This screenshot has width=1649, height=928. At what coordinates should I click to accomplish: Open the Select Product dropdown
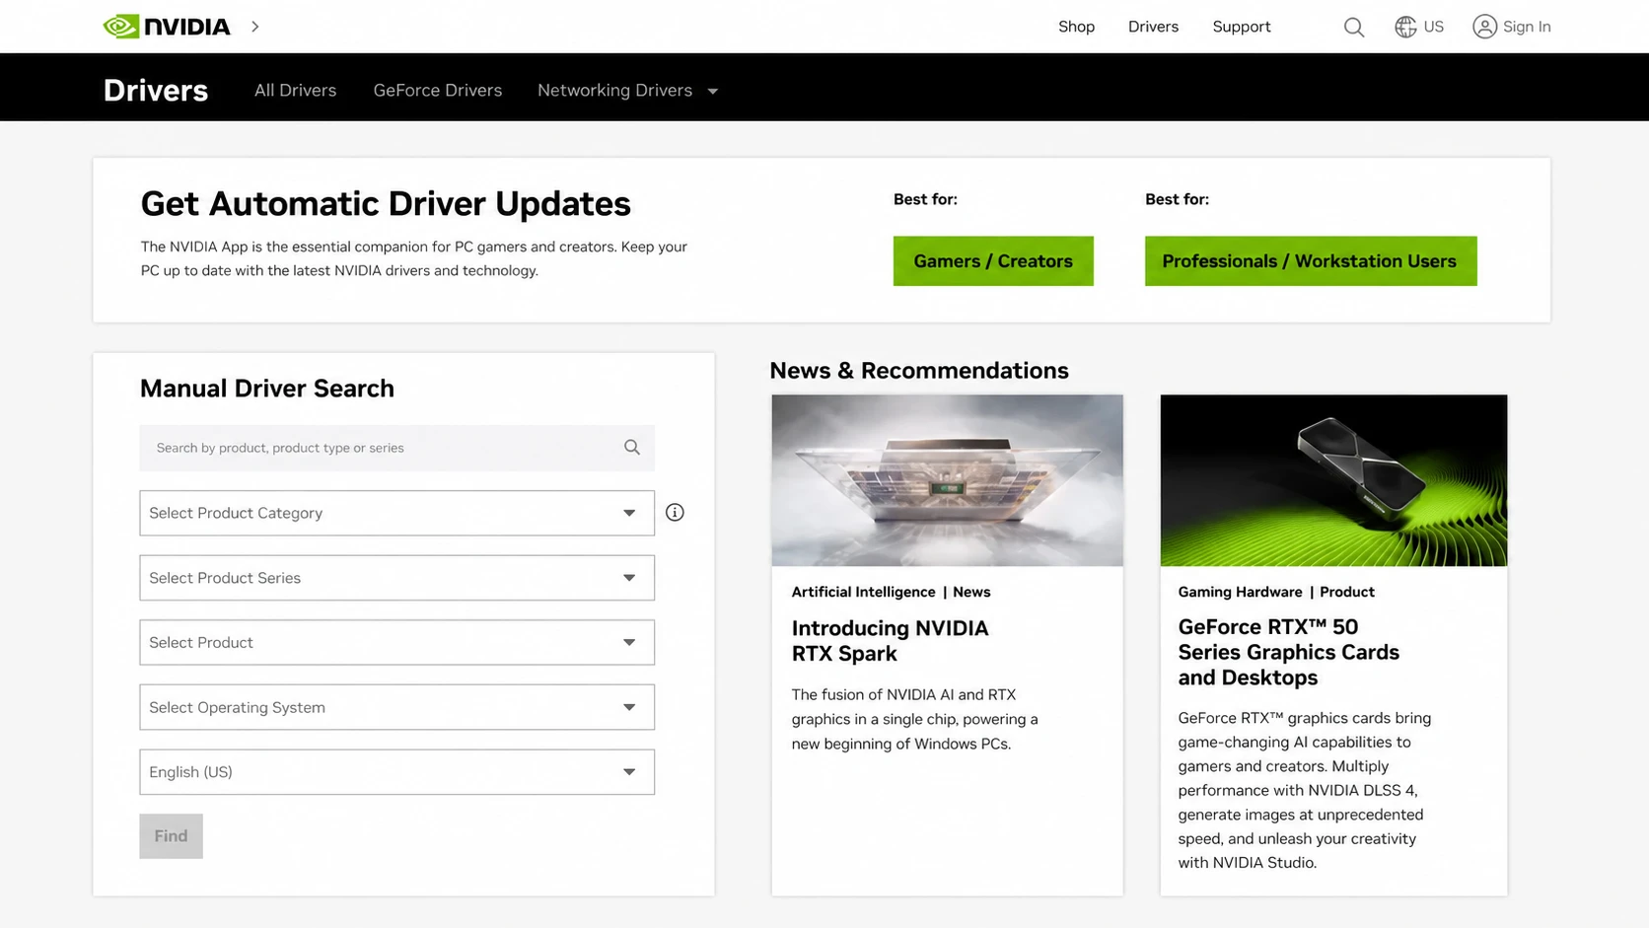pyautogui.click(x=396, y=643)
